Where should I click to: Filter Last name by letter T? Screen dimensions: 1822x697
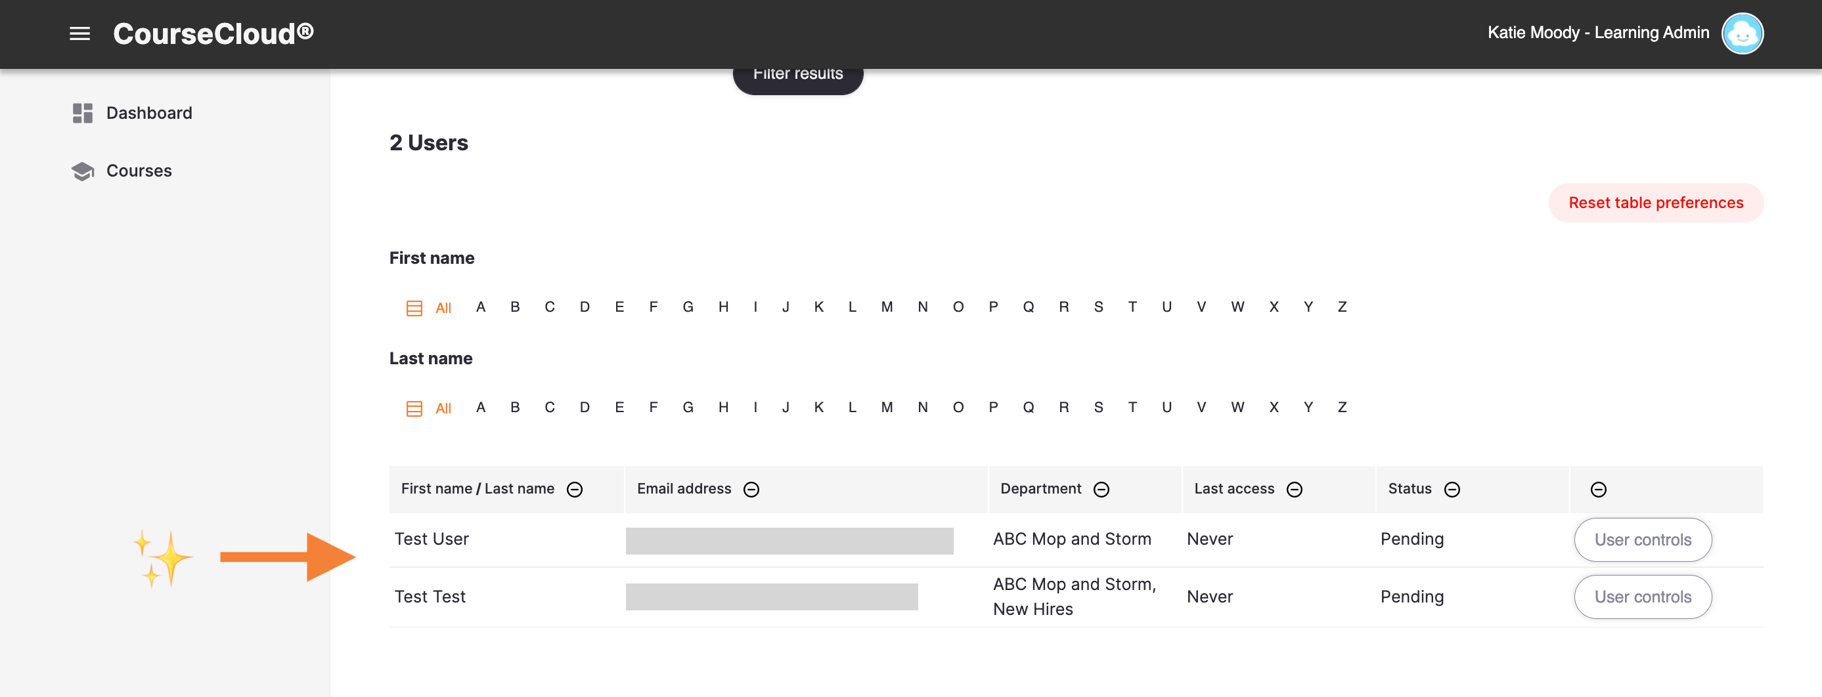pos(1132,407)
